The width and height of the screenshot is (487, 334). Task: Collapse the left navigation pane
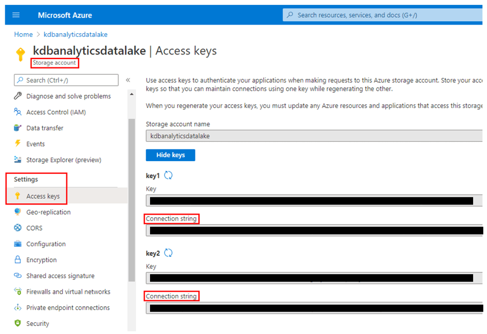[x=128, y=80]
